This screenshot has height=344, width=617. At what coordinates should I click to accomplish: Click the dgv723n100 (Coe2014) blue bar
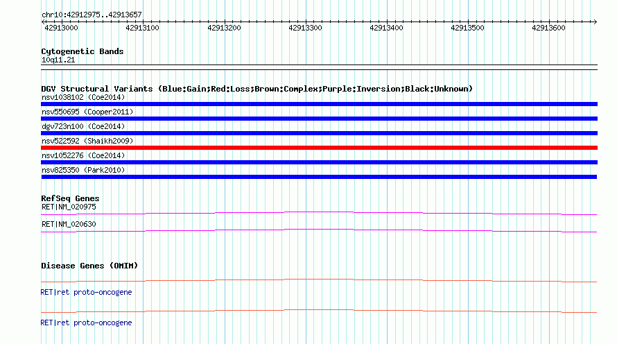pos(319,133)
